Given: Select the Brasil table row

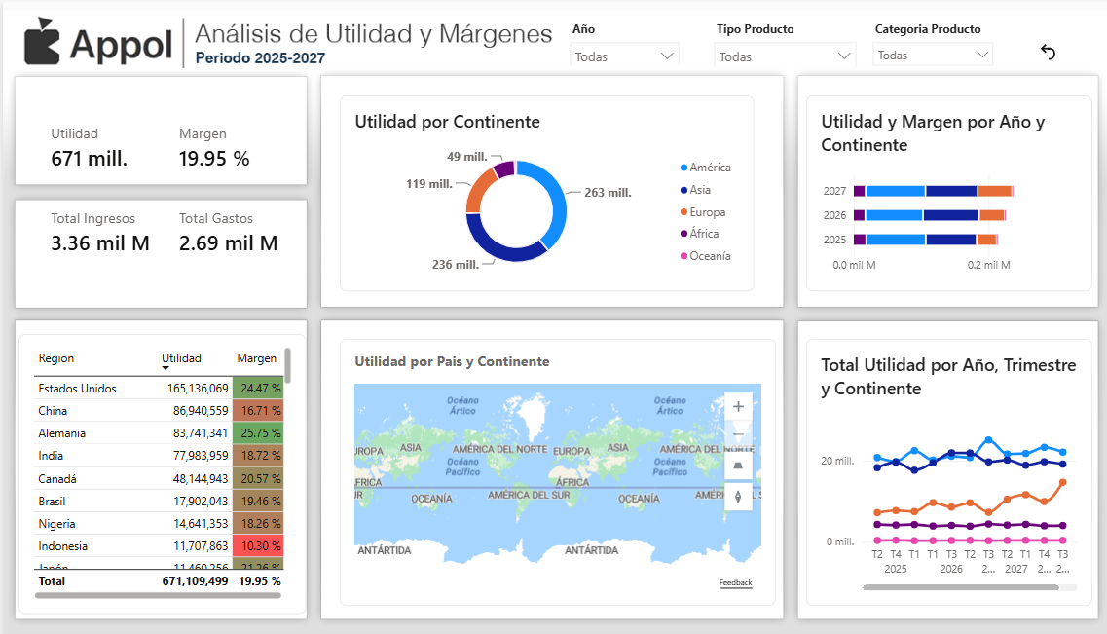Looking at the screenshot, I should point(159,501).
